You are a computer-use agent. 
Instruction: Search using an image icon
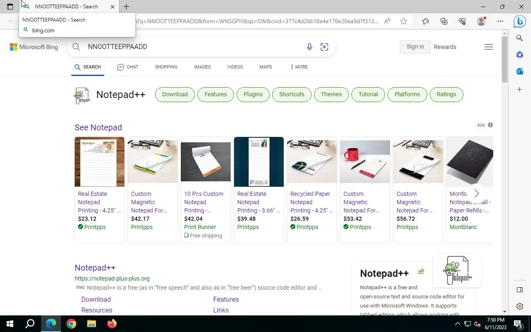[x=324, y=47]
